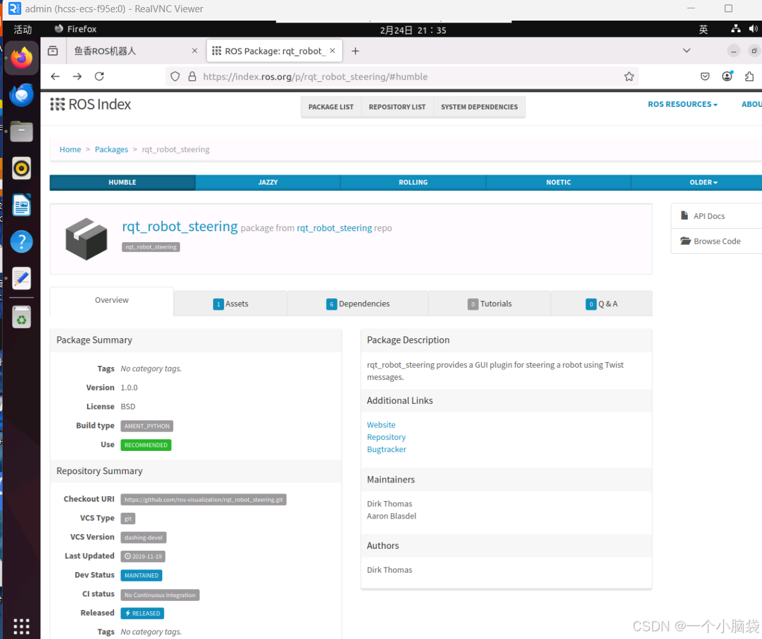Click the RELEASED status badge
The height and width of the screenshot is (639, 762).
point(142,613)
